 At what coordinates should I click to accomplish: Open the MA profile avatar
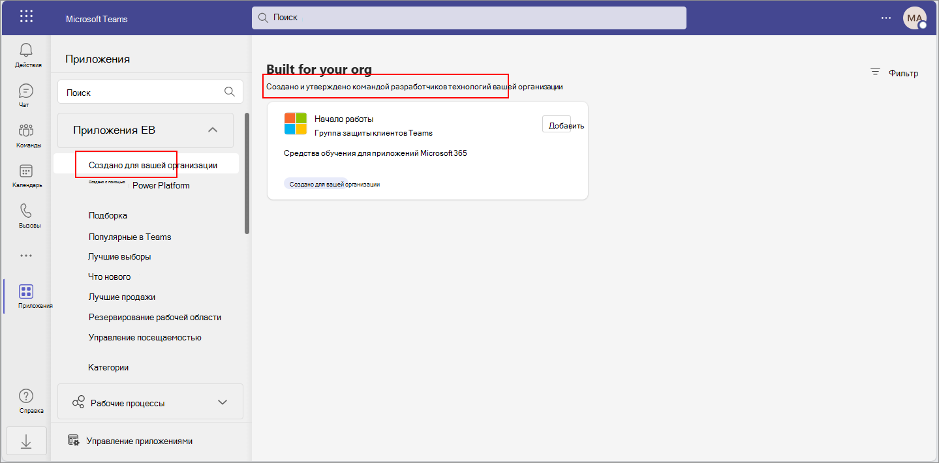pos(915,18)
